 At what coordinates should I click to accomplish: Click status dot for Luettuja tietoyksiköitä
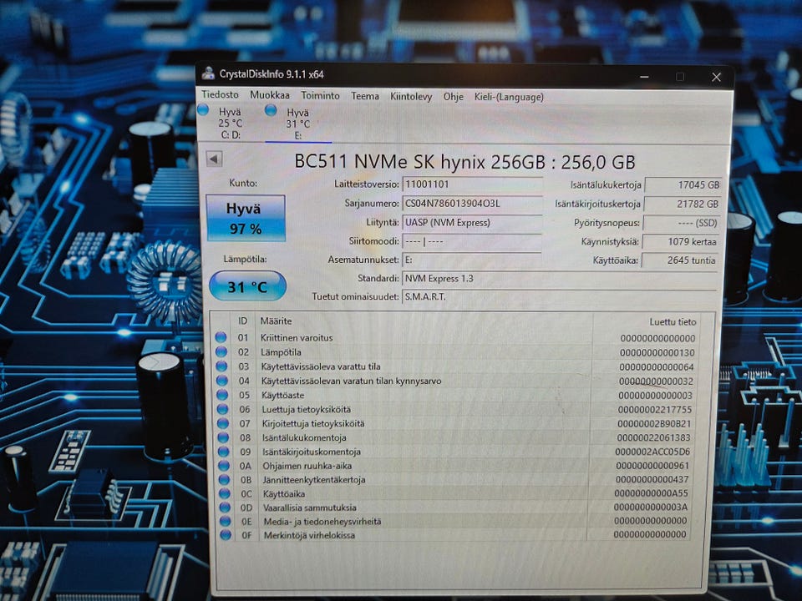tap(222, 409)
